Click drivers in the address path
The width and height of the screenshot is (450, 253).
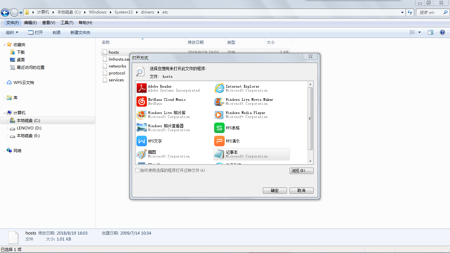pos(148,12)
